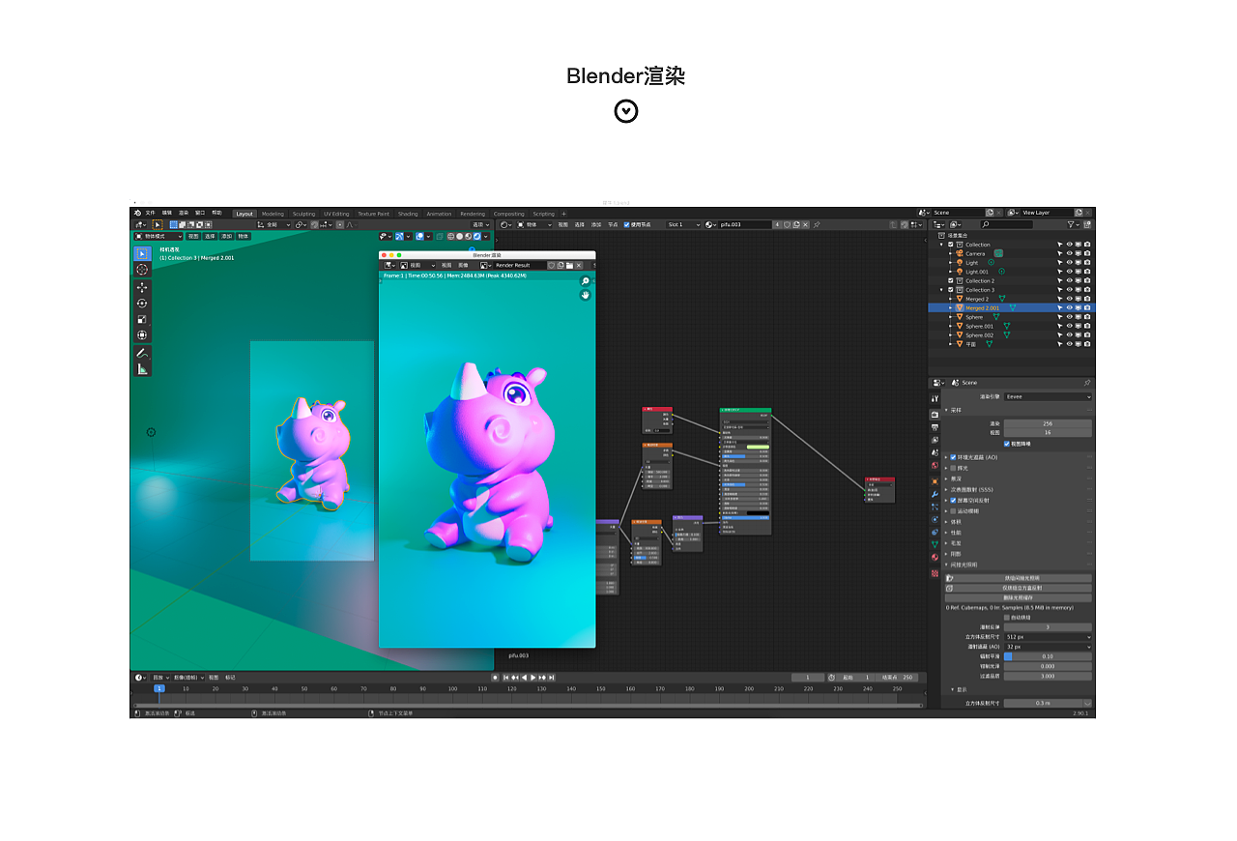Select the Annotate tool

click(142, 353)
